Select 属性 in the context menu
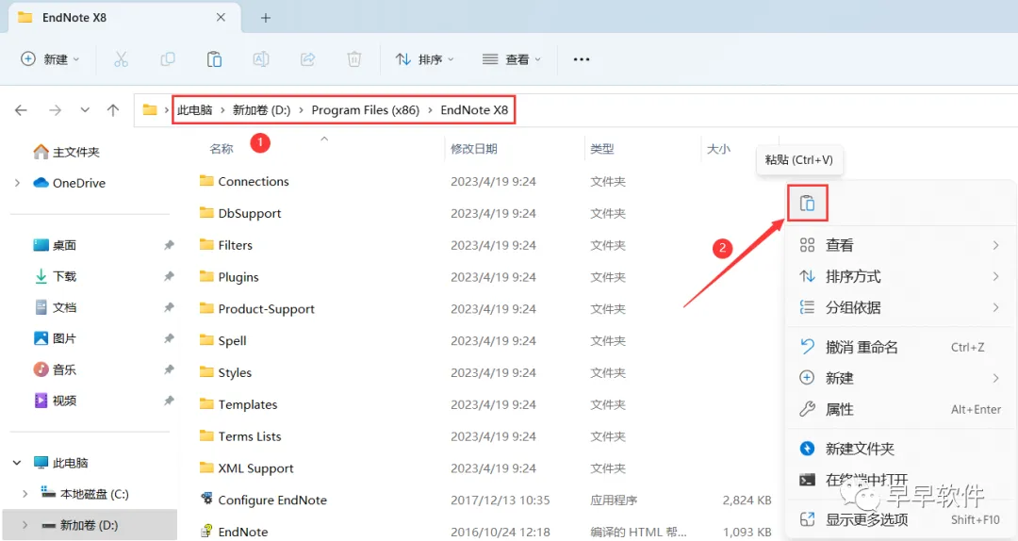Image resolution: width=1018 pixels, height=541 pixels. tap(900, 410)
